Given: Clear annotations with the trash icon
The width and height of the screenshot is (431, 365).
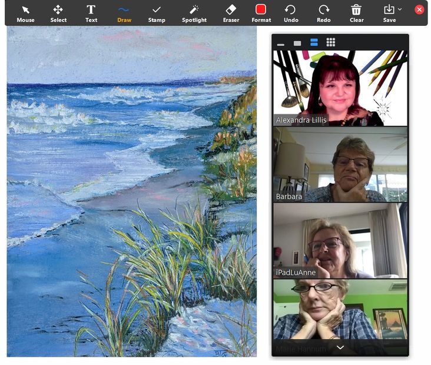Looking at the screenshot, I should pos(356,13).
